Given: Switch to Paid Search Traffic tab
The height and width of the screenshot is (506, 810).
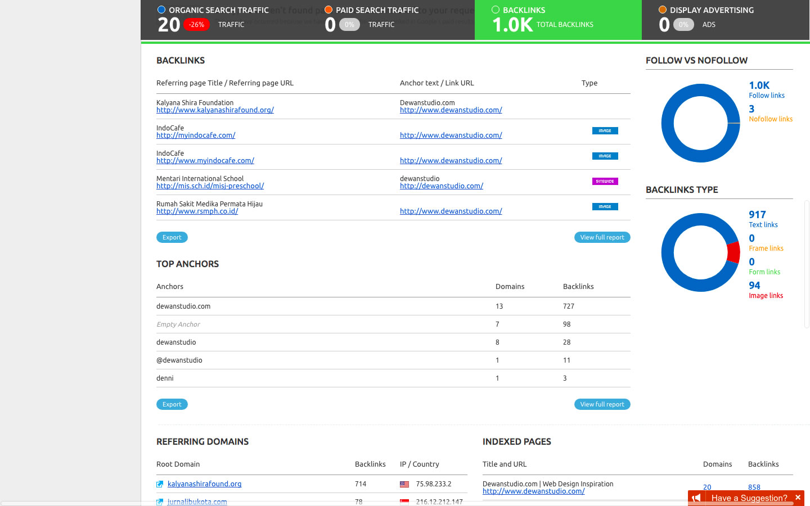Looking at the screenshot, I should pyautogui.click(x=377, y=10).
